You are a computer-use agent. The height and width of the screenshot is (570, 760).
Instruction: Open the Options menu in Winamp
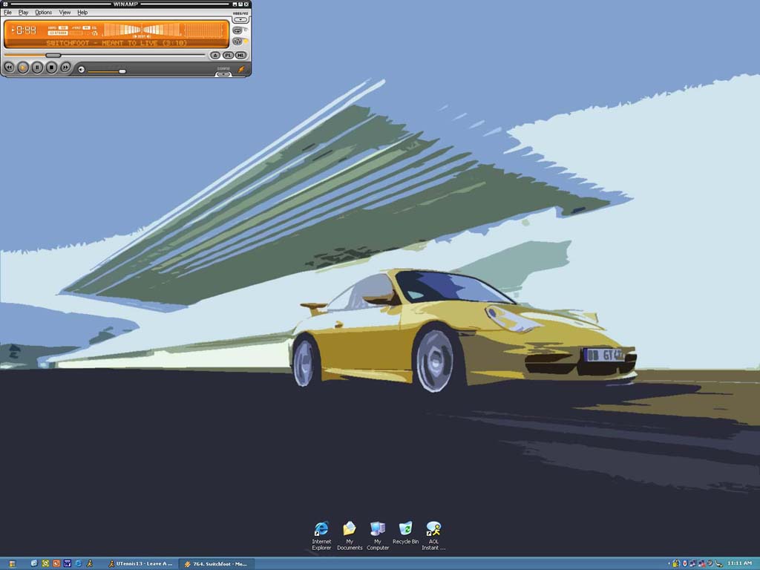coord(44,13)
